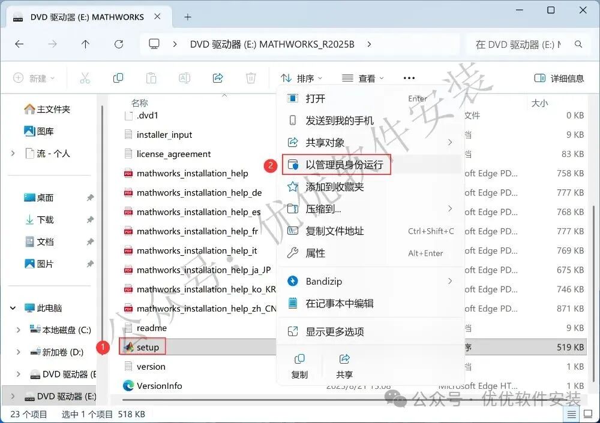
Task: Go back with the left arrow
Action: point(19,44)
